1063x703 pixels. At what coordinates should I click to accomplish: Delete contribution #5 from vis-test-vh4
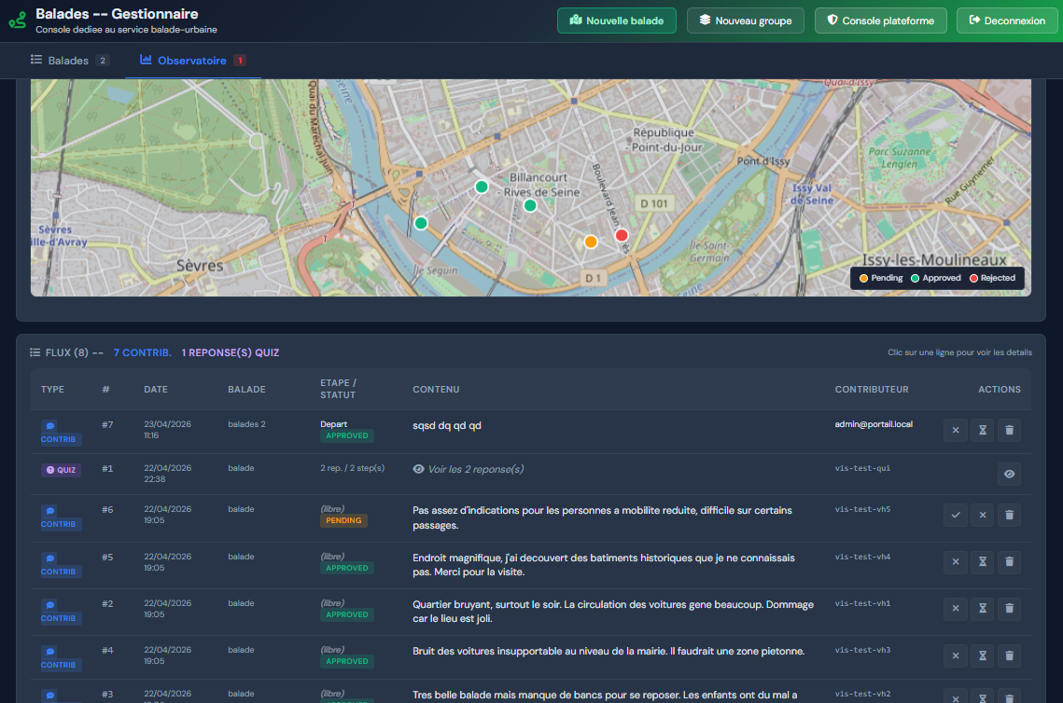(x=1009, y=562)
